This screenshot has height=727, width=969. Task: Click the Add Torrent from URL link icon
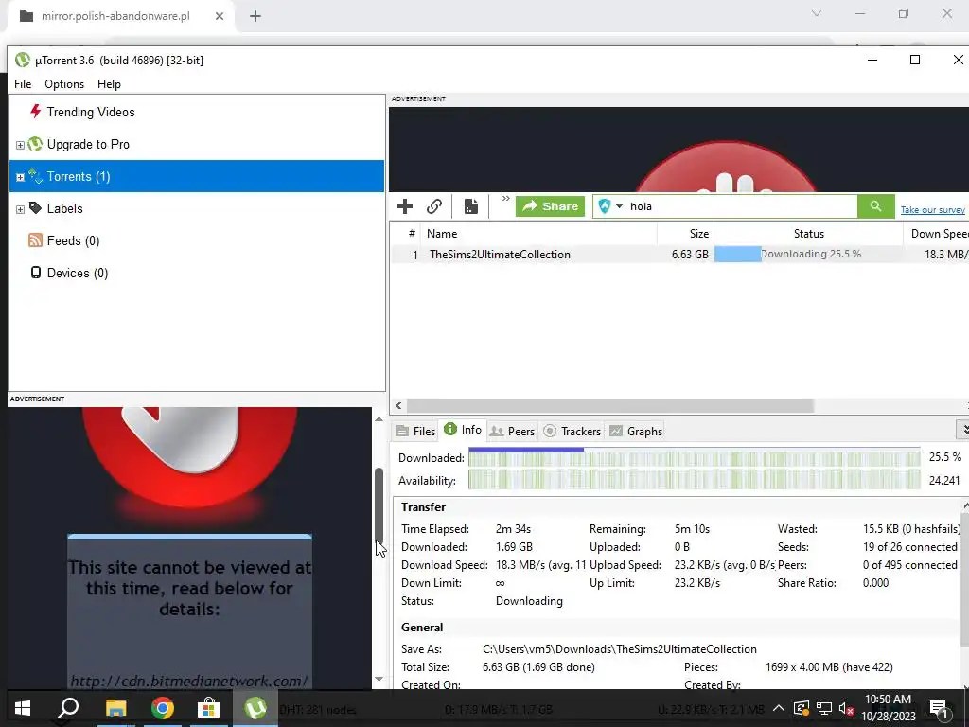tap(434, 206)
